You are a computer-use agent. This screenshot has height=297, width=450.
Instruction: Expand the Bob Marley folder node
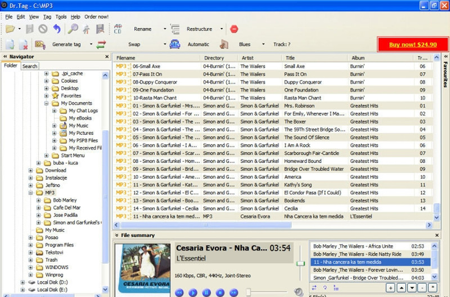(x=38, y=200)
